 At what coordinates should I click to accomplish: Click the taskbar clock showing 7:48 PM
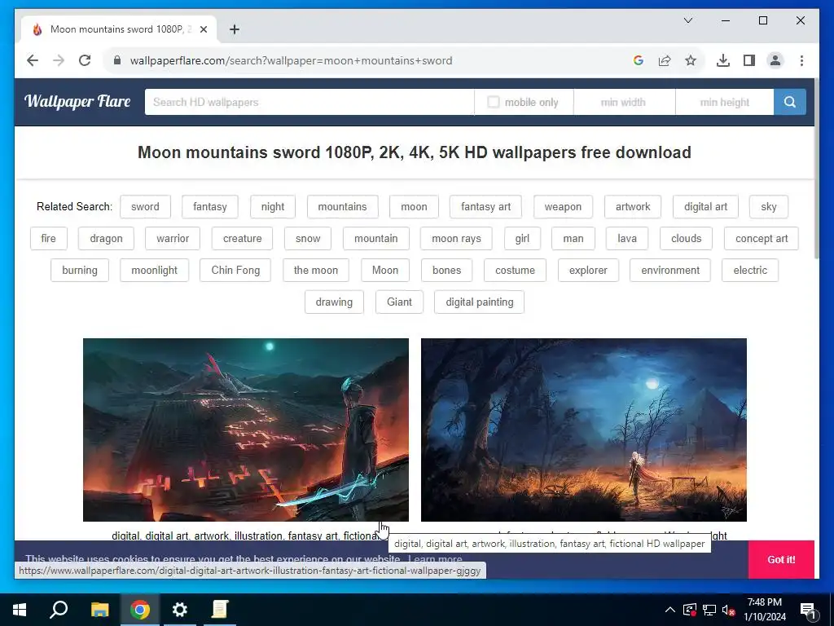coord(764,610)
